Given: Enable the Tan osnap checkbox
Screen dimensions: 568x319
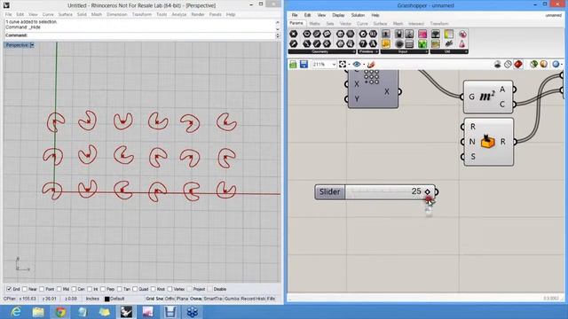Looking at the screenshot, I should 120,289.
